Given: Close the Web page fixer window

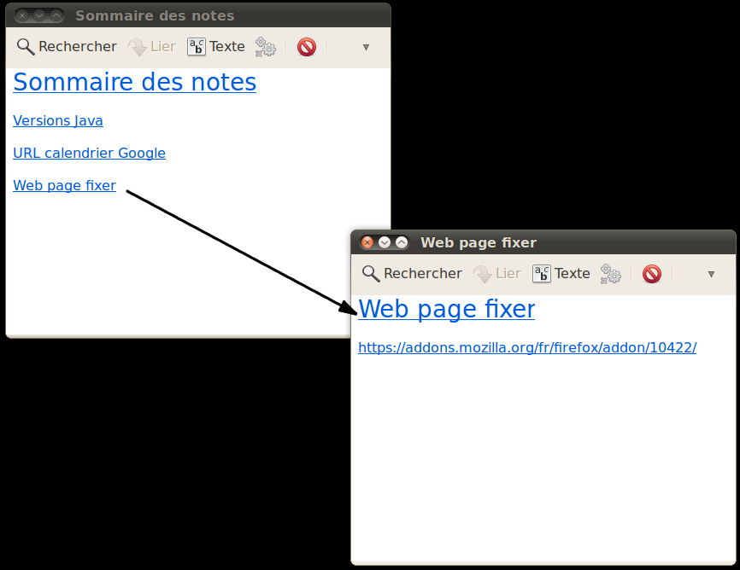Looking at the screenshot, I should [367, 242].
